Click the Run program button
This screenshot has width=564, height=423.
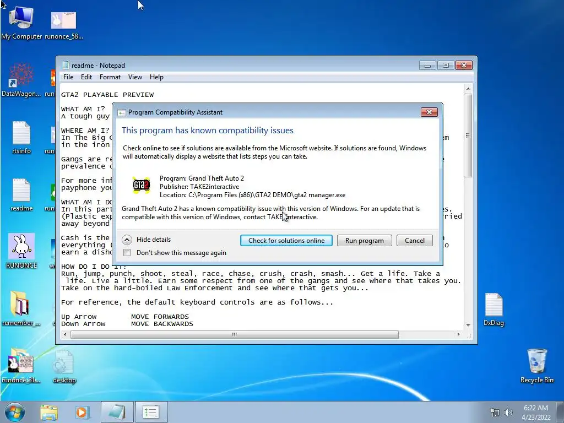[x=365, y=241]
